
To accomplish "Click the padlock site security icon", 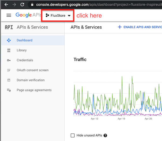I will (x=32, y=4).
